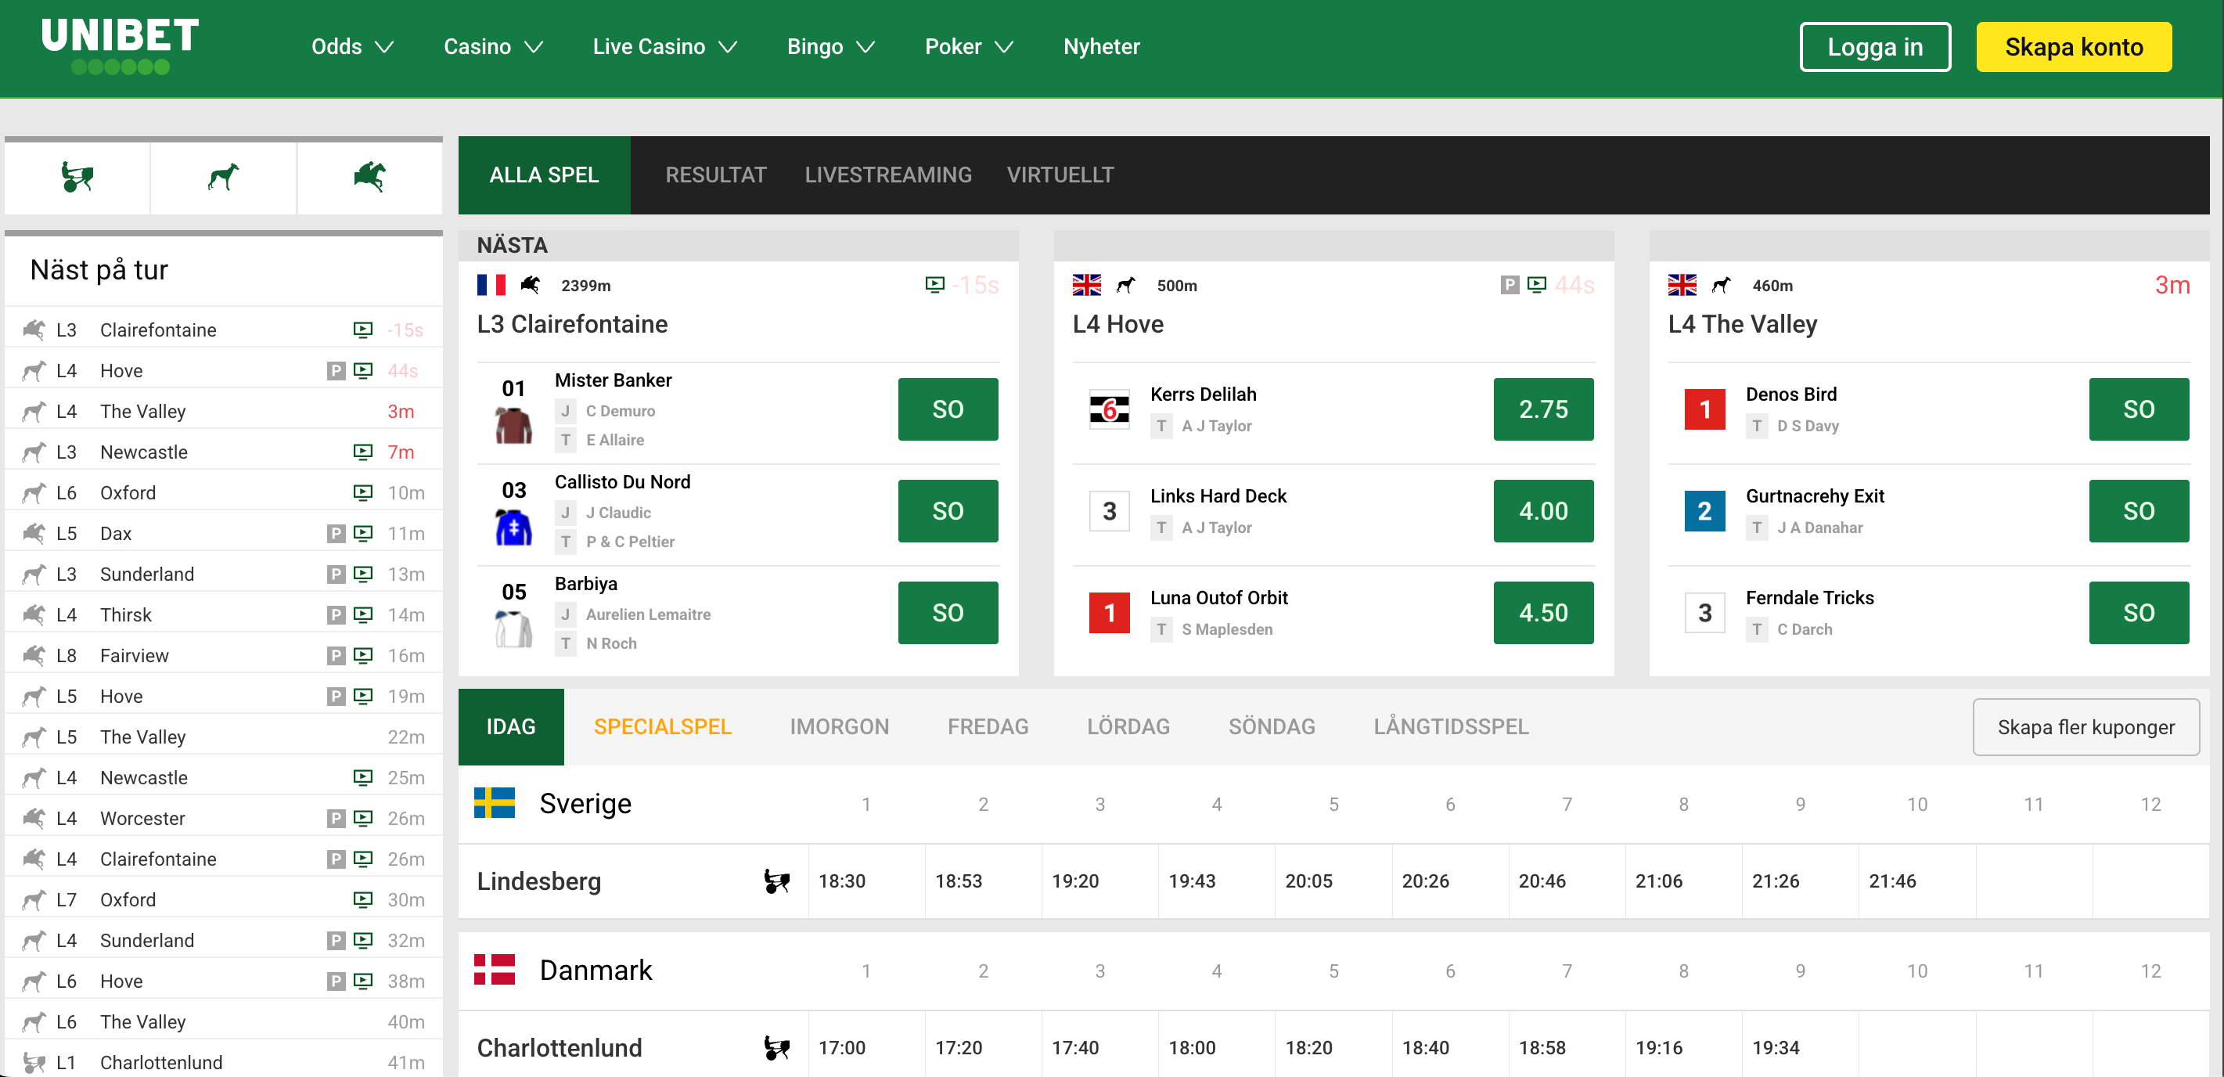Screen dimensions: 2224x1077
Task: Bet on Links Hard Deck at 4.00
Action: click(1544, 511)
